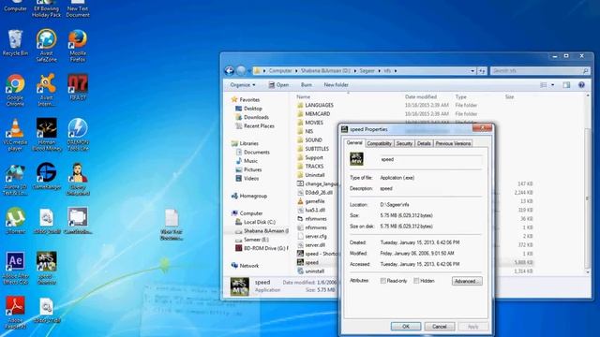Expand the view options dropdown arrow
This screenshot has width=600, height=337.
click(x=552, y=85)
